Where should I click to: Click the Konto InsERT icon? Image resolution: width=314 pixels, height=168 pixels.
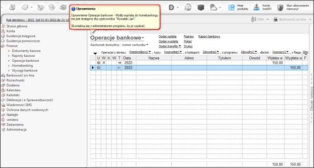(x=257, y=7)
